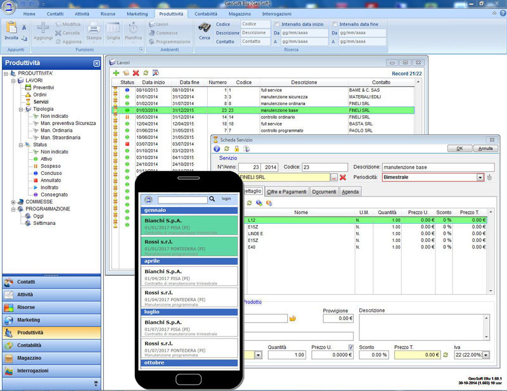507x391 pixels.
Task: Click the magnifier icon on phone search
Action: pos(213,199)
